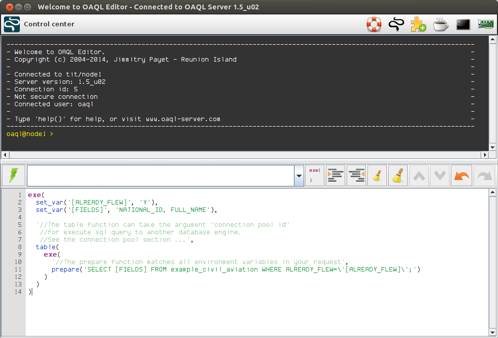Open the black terminal console icon

click(463, 24)
